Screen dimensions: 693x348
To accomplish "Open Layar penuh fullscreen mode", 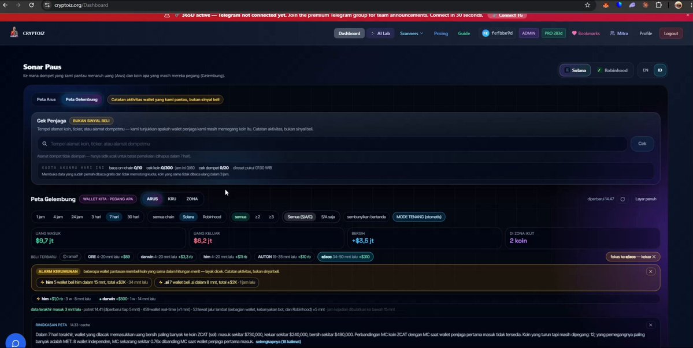I will 646,199.
